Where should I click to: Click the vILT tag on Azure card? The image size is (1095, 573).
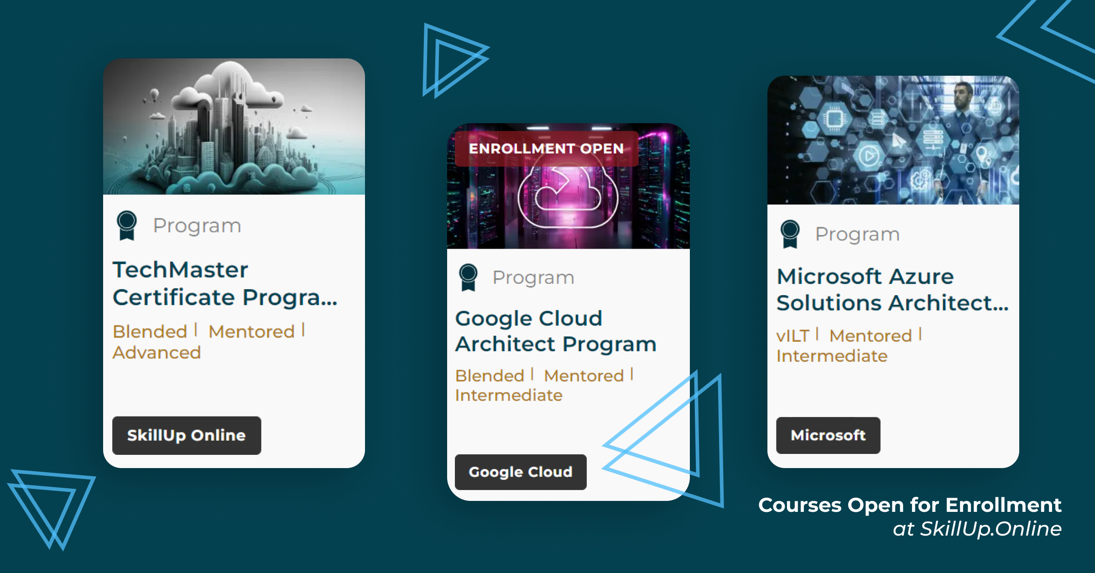[793, 336]
